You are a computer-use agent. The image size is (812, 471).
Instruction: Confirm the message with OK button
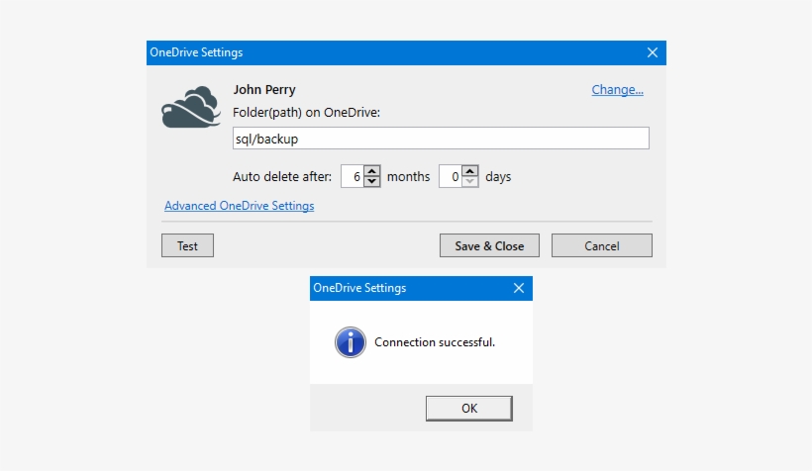click(x=469, y=409)
